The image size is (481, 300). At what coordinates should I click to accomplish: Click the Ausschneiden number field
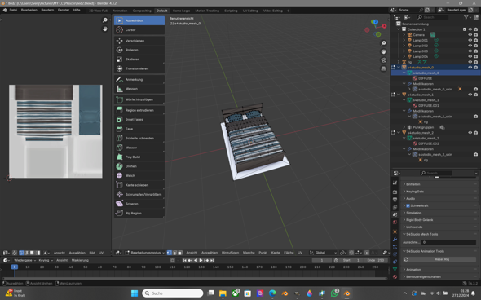click(448, 242)
